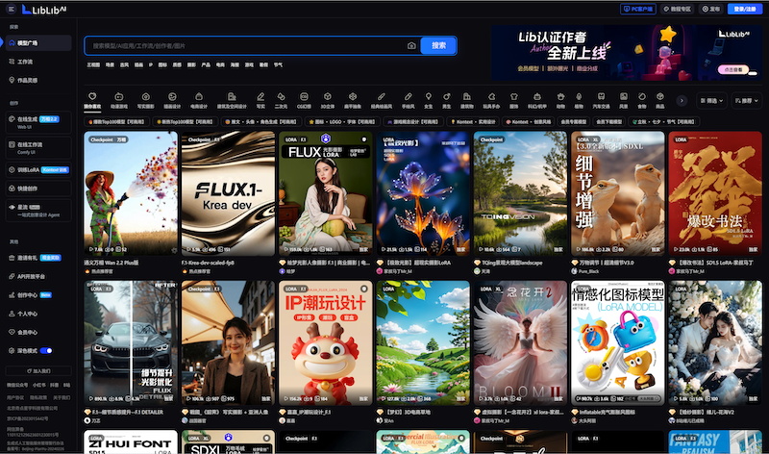Click the camera image-search icon
Screen dimensions: 769x454
(x=411, y=45)
